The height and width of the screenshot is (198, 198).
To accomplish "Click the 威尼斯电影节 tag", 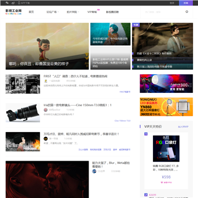I will coord(125,150).
